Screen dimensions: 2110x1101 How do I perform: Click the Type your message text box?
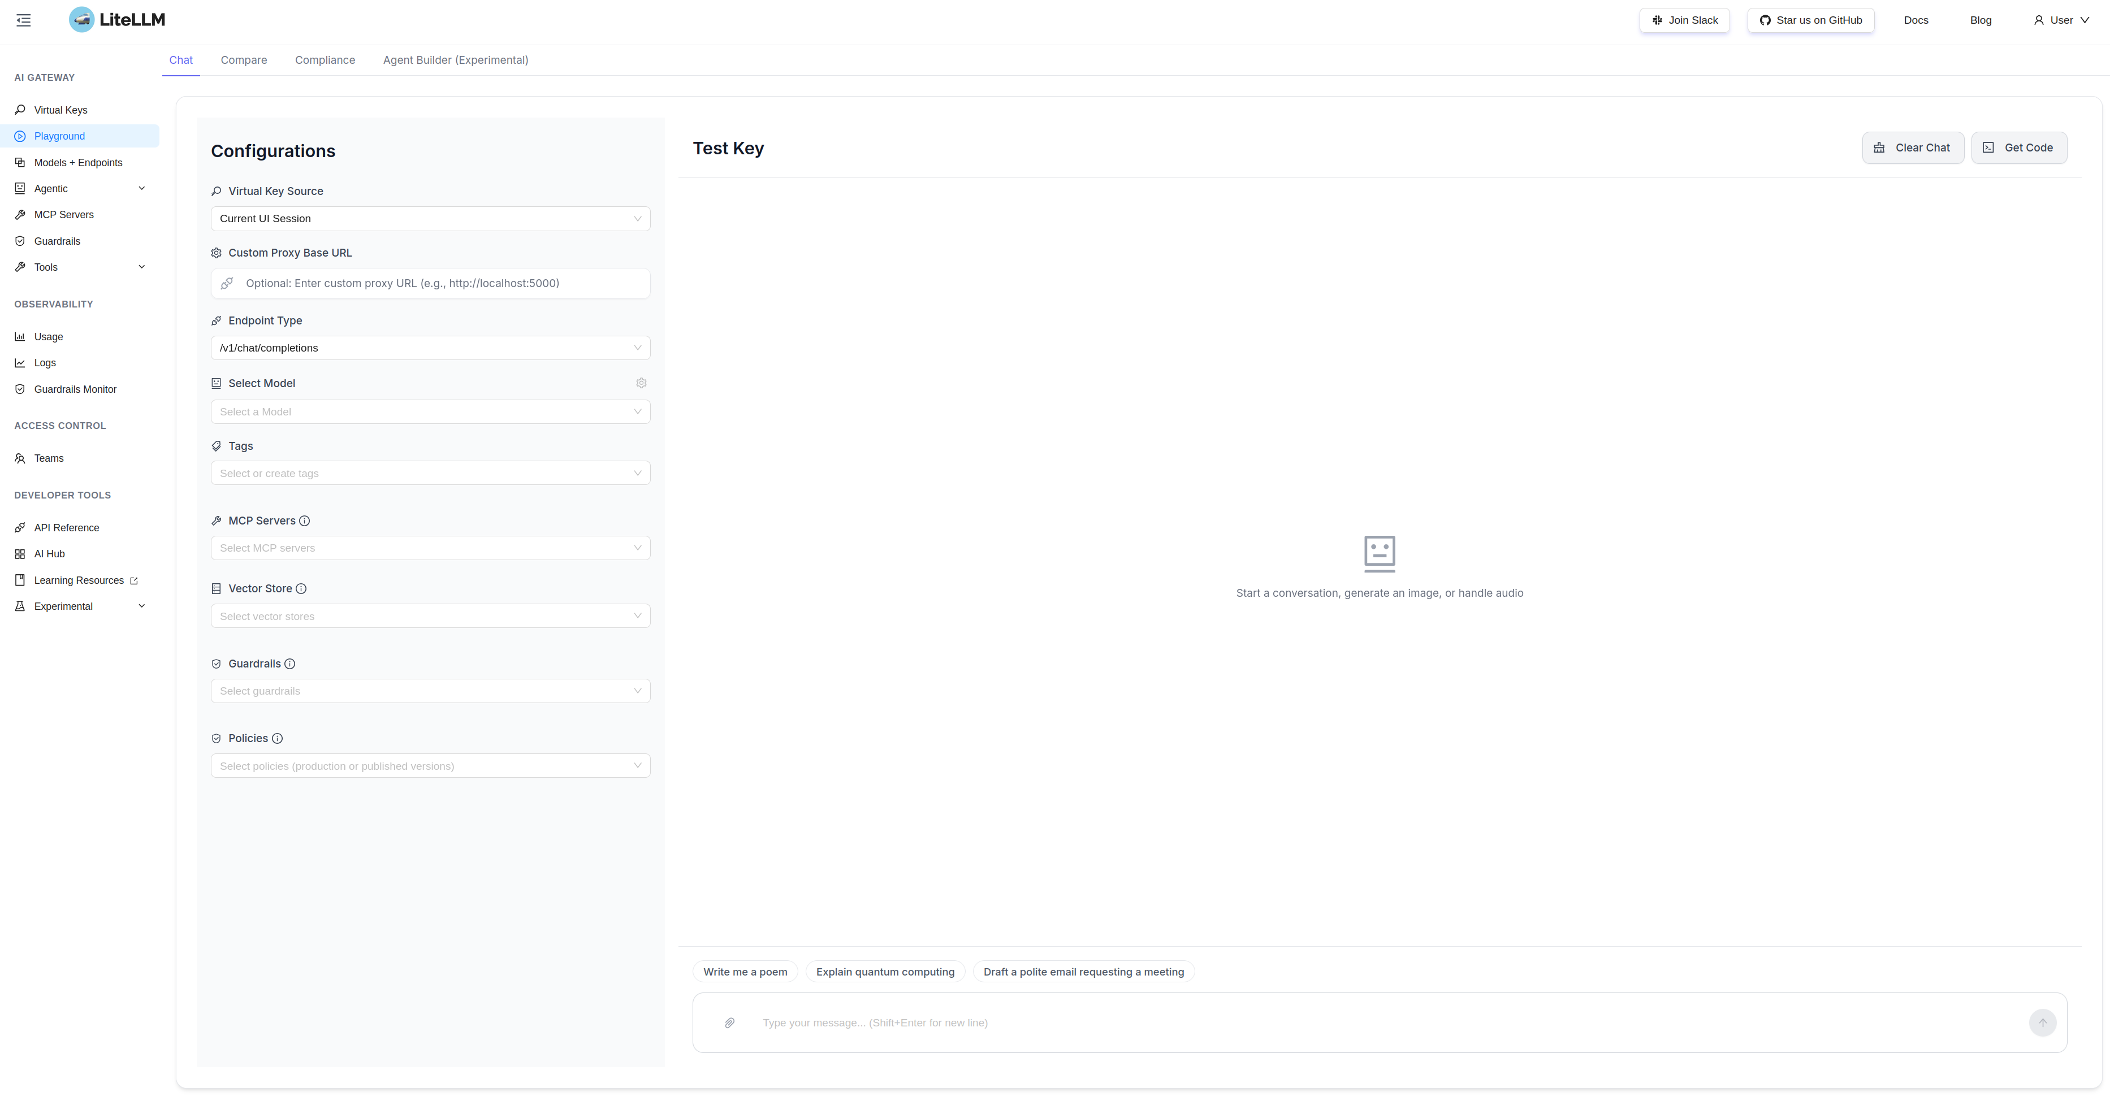(x=1389, y=1022)
